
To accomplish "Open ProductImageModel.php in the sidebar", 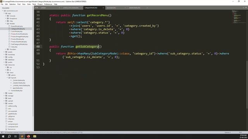I will click(x=20, y=36).
